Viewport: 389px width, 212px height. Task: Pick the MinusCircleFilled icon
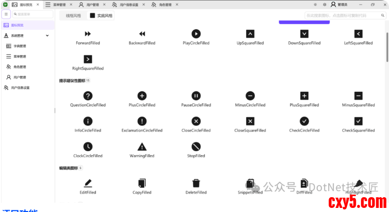click(250, 96)
